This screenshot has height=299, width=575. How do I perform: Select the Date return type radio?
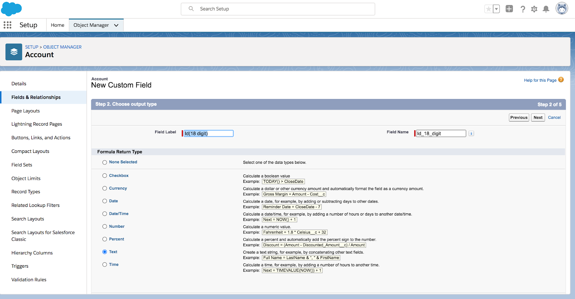(x=105, y=201)
